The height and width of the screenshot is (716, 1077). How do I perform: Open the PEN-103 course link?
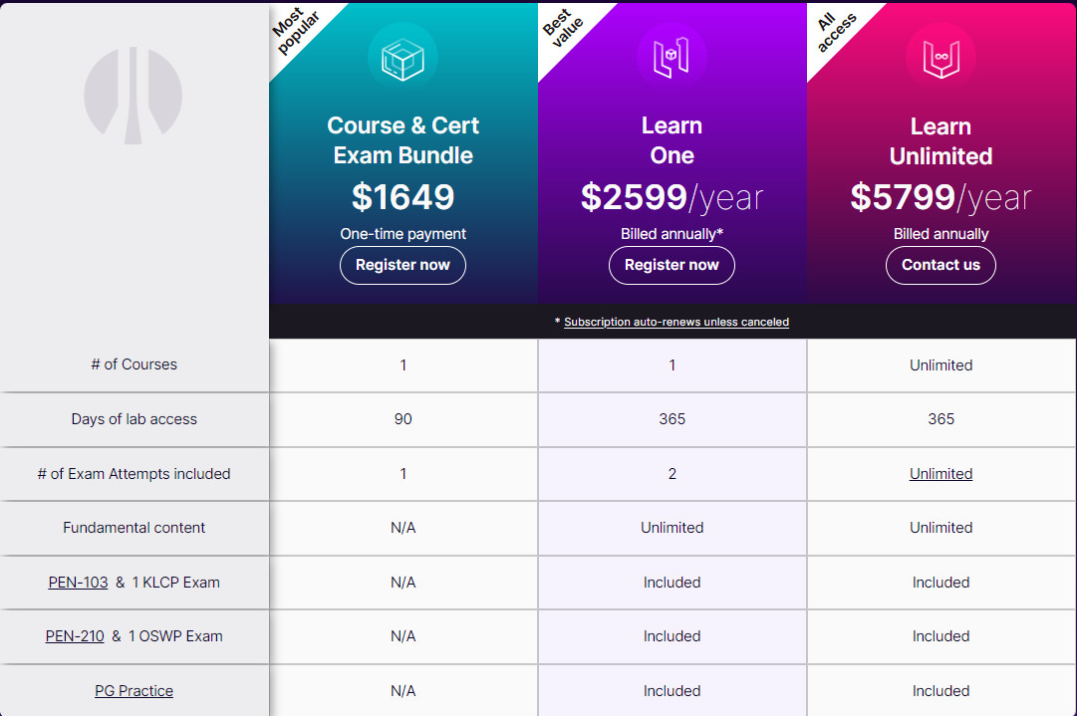click(78, 583)
